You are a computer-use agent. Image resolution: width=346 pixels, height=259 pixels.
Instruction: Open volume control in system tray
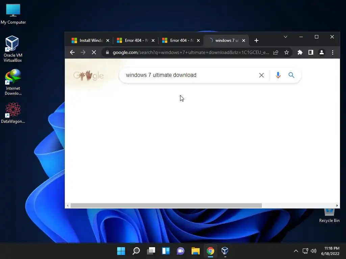(313, 251)
